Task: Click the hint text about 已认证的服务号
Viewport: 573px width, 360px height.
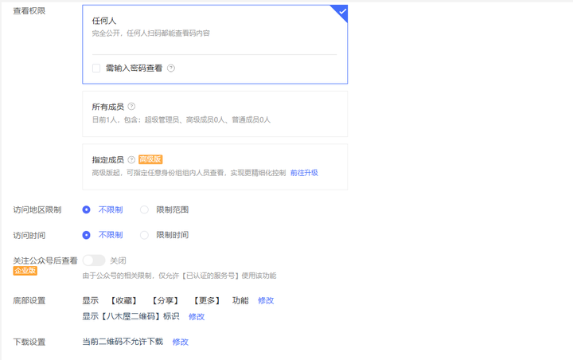Action: click(179, 276)
